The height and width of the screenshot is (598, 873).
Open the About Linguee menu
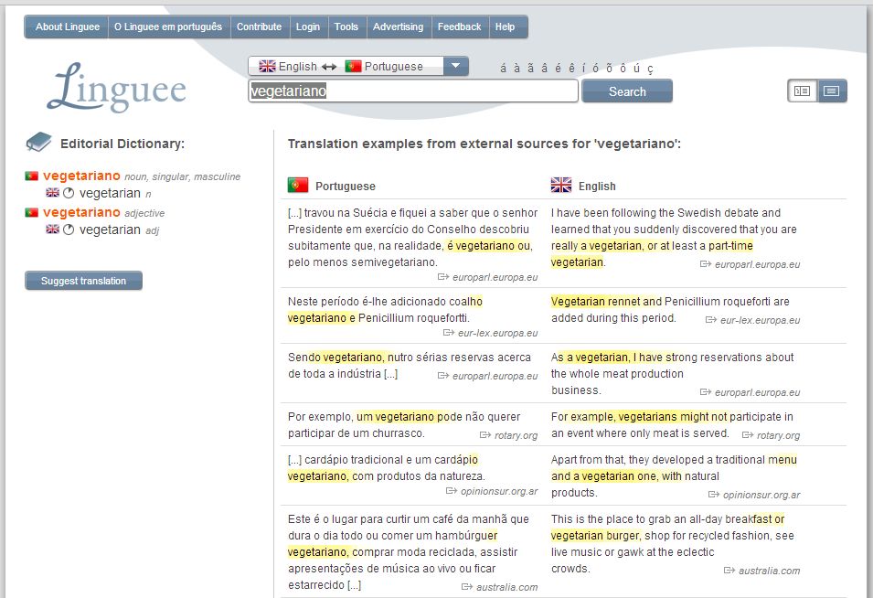pos(67,27)
